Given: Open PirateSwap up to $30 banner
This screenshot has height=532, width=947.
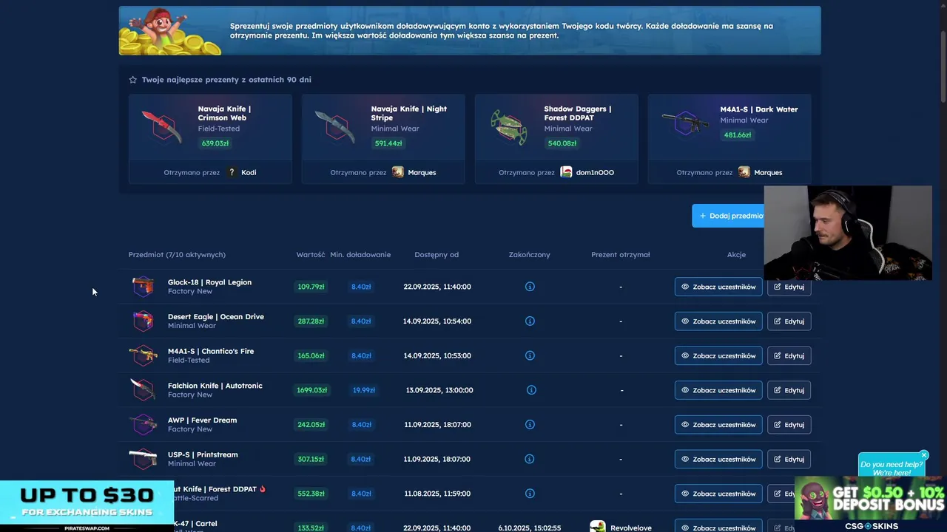Looking at the screenshot, I should [87, 507].
